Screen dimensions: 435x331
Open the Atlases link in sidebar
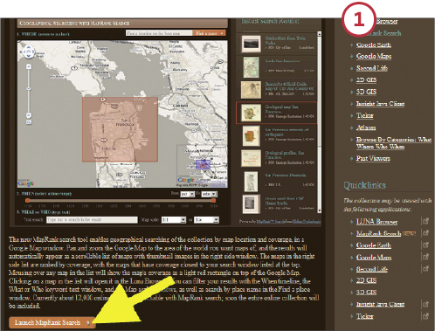click(366, 128)
